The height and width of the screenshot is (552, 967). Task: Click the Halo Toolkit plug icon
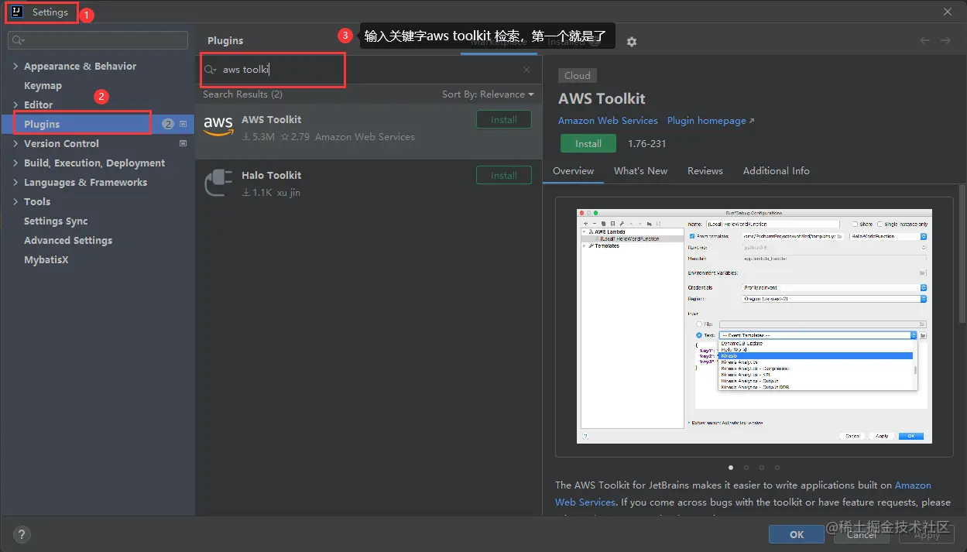pyautogui.click(x=218, y=183)
